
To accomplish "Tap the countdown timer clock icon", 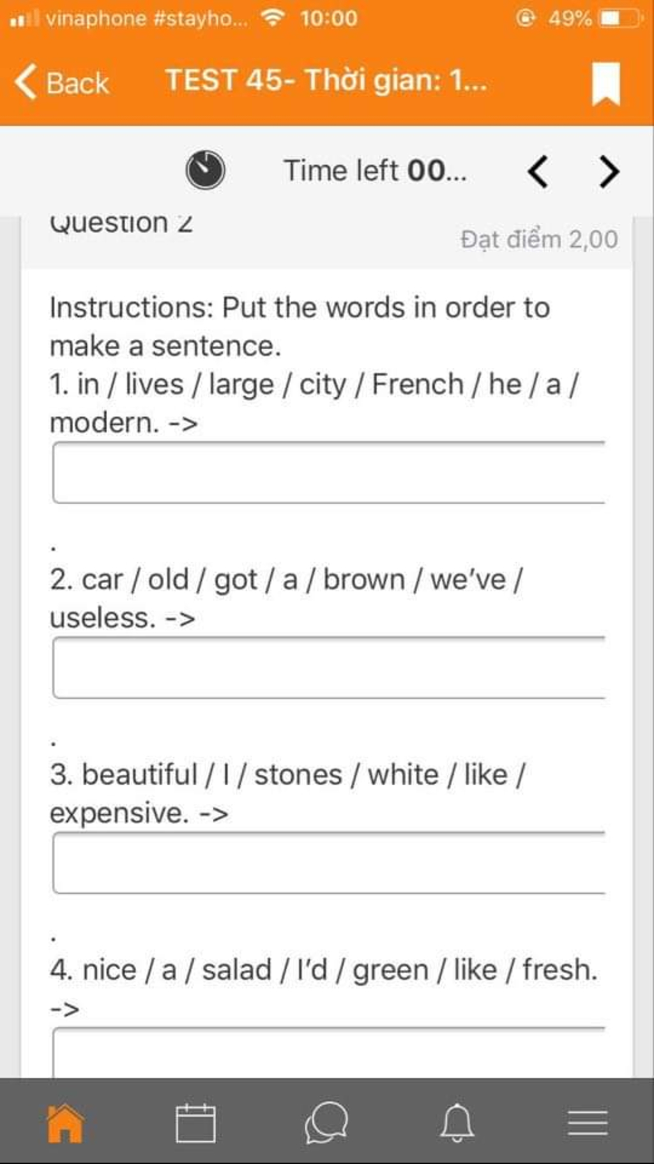I will [x=205, y=170].
